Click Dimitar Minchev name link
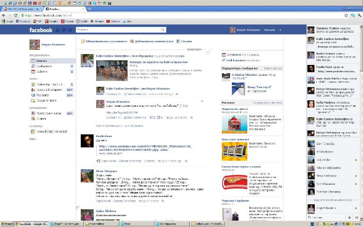This screenshot has height=227, width=363. tap(245, 75)
